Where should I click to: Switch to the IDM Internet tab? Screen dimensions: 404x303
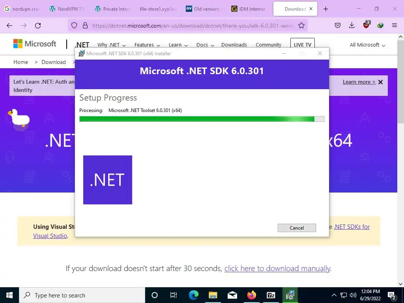coord(249,9)
